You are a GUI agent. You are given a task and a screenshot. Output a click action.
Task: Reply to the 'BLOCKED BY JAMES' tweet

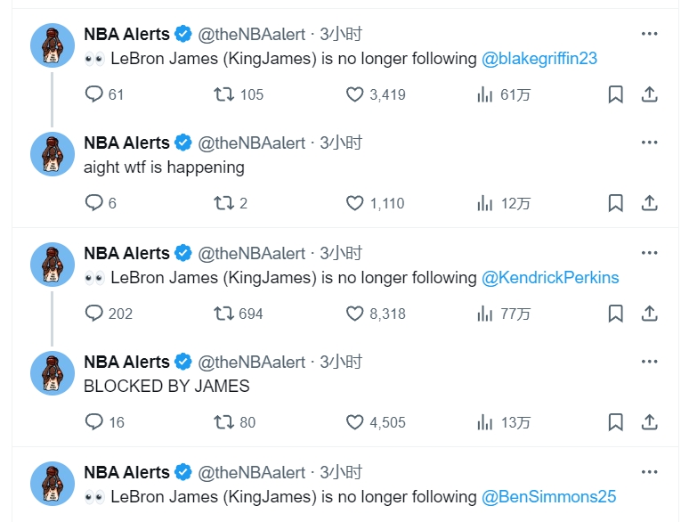[94, 422]
